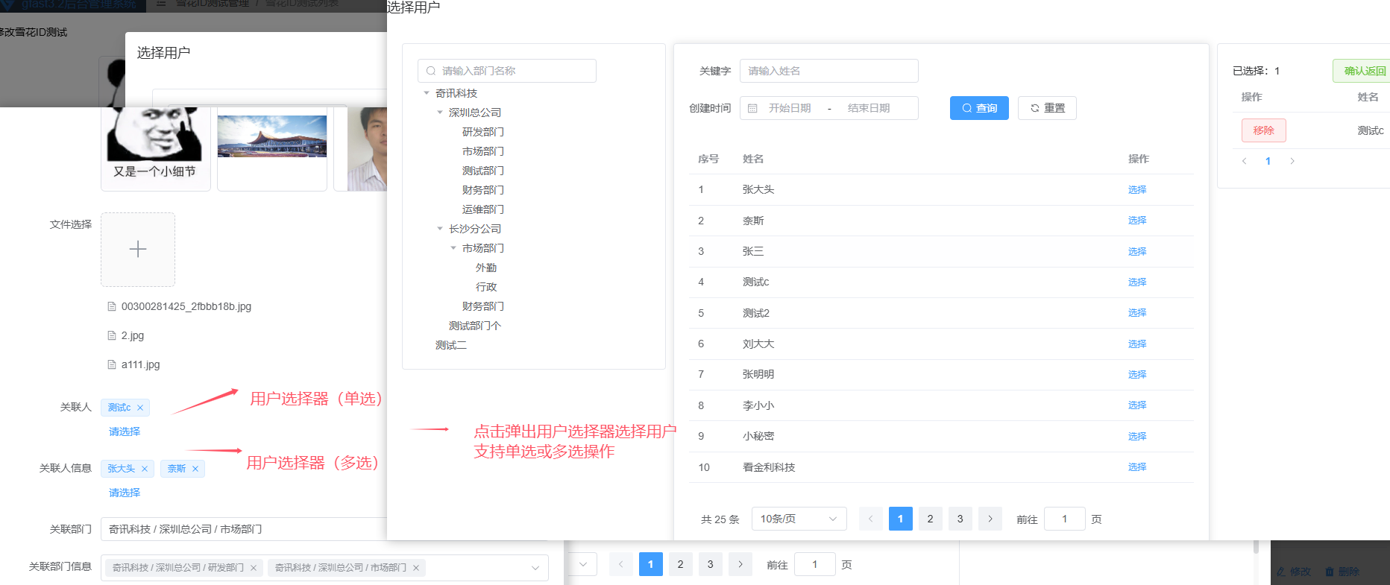Remove the 奈斯 tag via its x icon
This screenshot has width=1390, height=585.
[195, 469]
